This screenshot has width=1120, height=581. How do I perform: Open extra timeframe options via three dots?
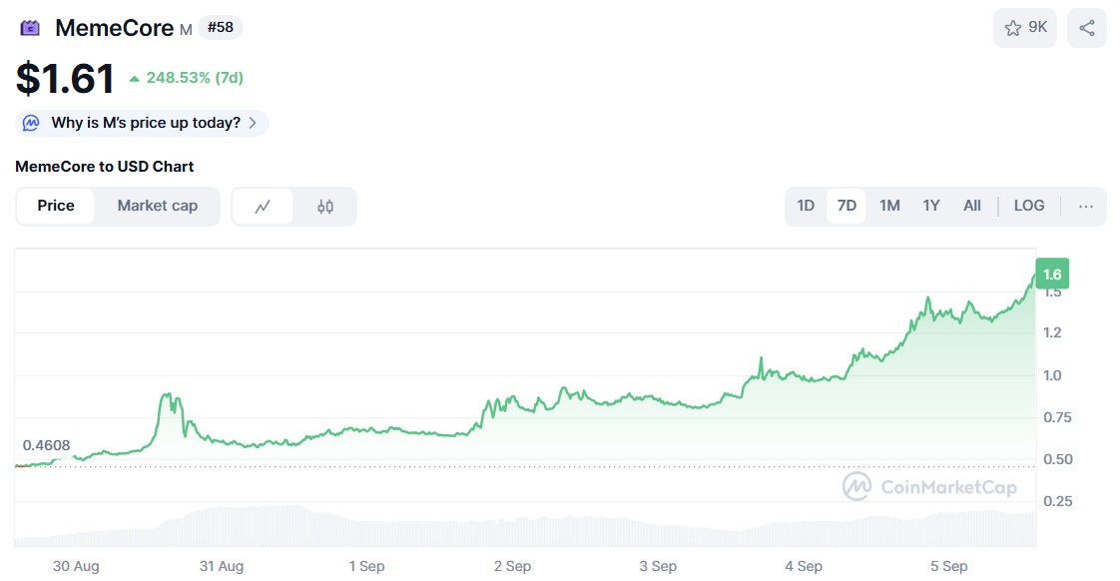pyautogui.click(x=1085, y=206)
